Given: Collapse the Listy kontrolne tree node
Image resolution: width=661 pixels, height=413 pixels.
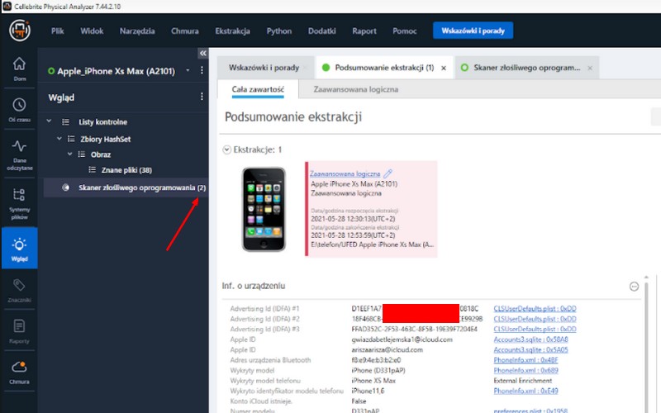Looking at the screenshot, I should (x=49, y=121).
